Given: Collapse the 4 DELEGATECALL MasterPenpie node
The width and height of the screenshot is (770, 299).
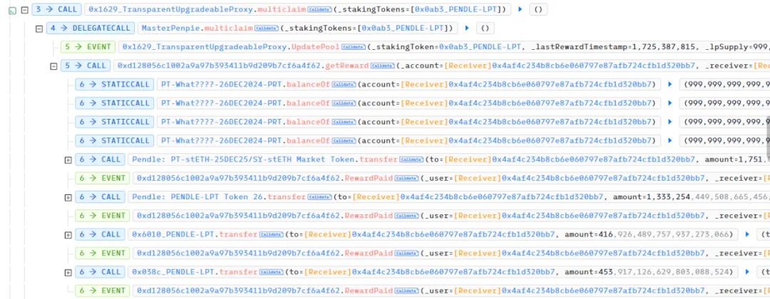Looking at the screenshot, I should 39,28.
